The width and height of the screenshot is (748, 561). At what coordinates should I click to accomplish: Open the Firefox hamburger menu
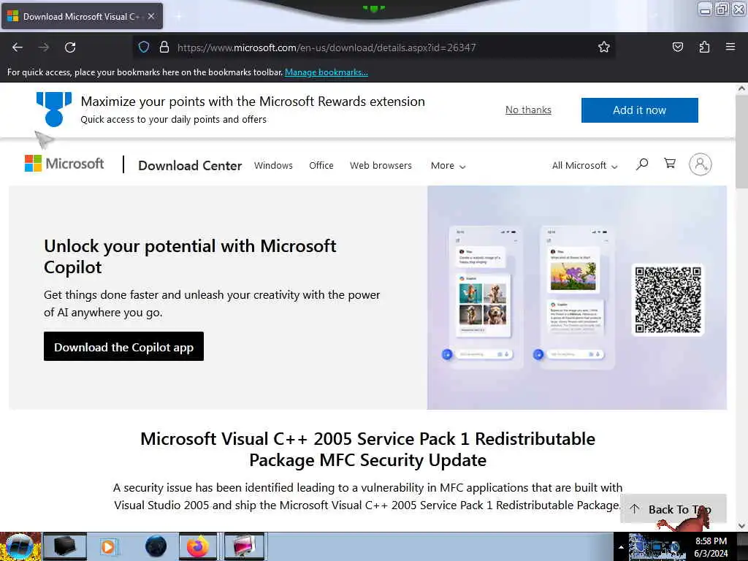click(730, 47)
